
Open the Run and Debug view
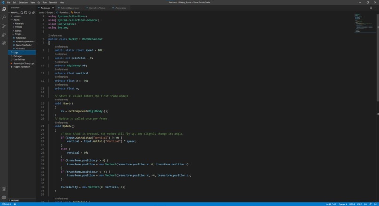pos(4,35)
